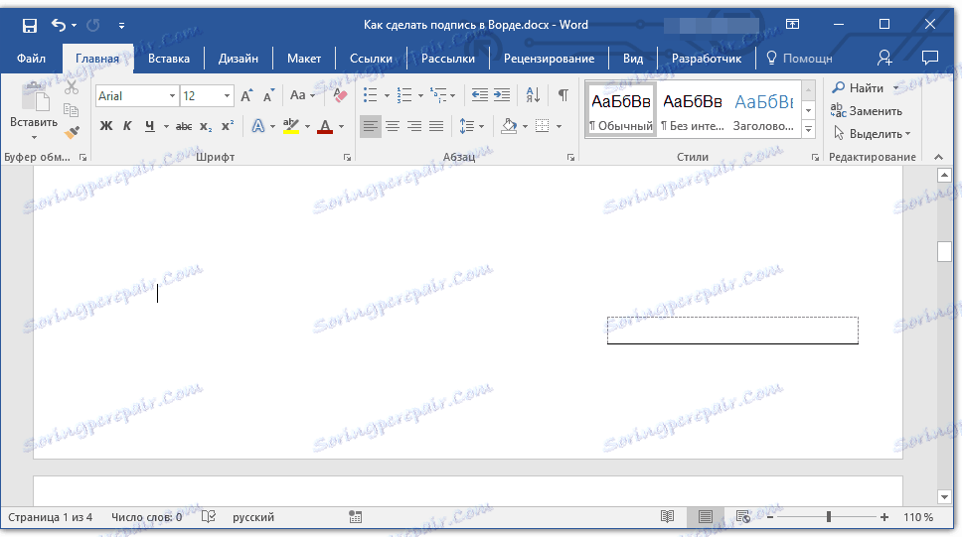Select the Без инте... style
The image size is (962, 537).
tap(693, 110)
